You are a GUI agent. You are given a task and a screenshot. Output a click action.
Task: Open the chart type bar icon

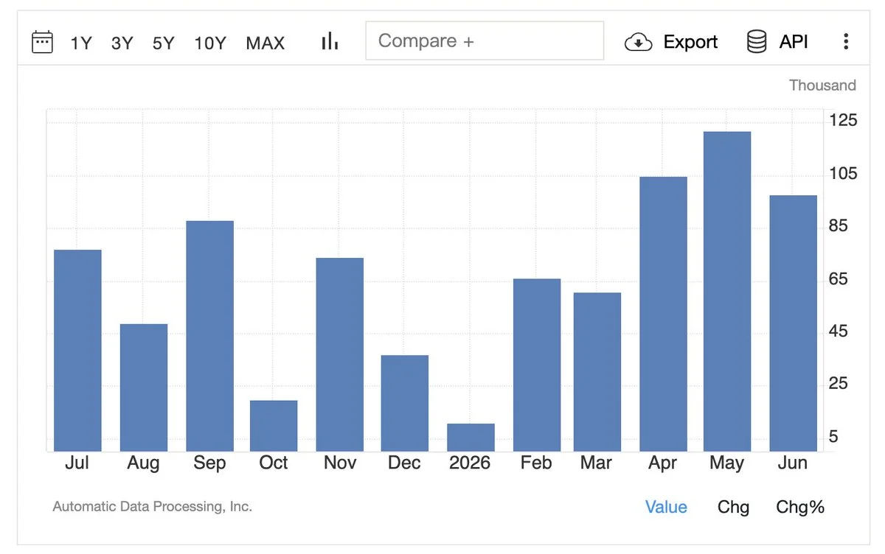330,41
